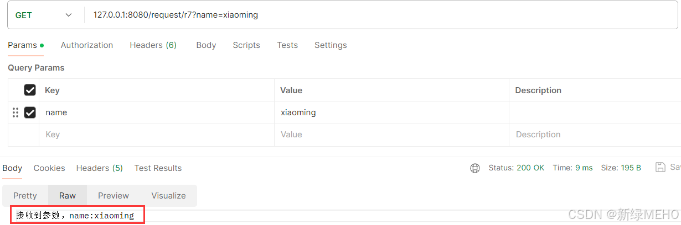Click the request URL input field

(381, 15)
